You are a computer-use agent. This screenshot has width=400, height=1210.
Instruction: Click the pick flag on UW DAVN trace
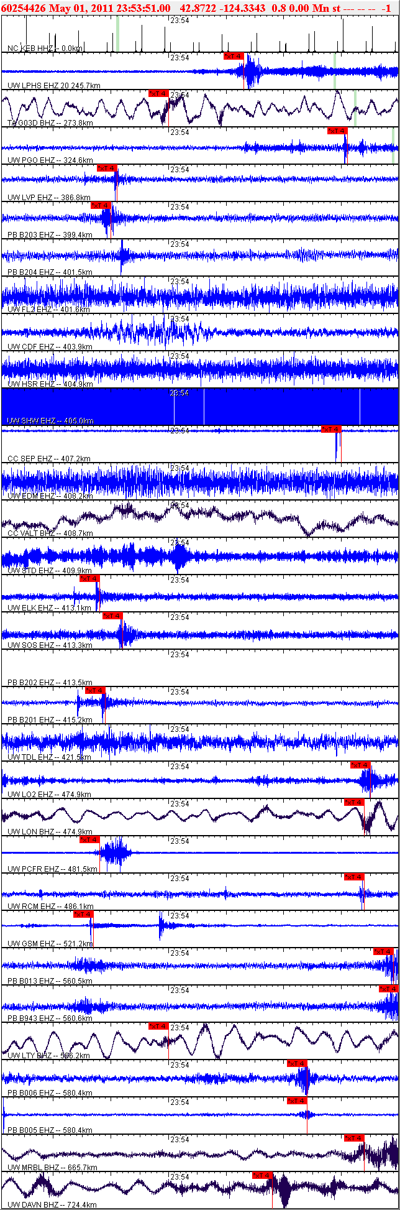point(263,1176)
